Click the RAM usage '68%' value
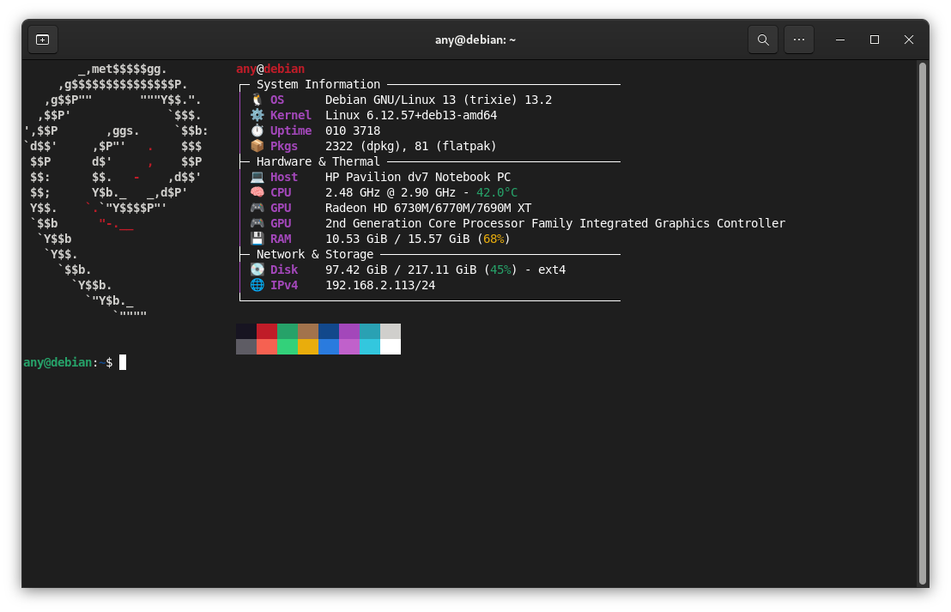This screenshot has height=612, width=951. coord(494,239)
